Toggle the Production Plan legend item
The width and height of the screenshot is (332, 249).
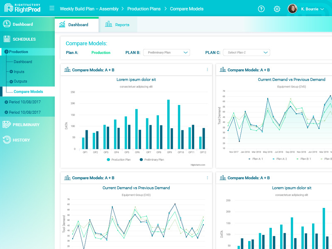click(120, 159)
